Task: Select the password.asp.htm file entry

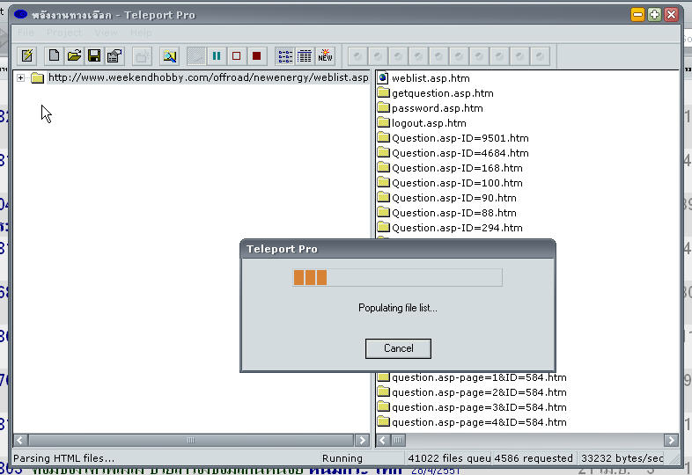Action: pyautogui.click(x=437, y=108)
